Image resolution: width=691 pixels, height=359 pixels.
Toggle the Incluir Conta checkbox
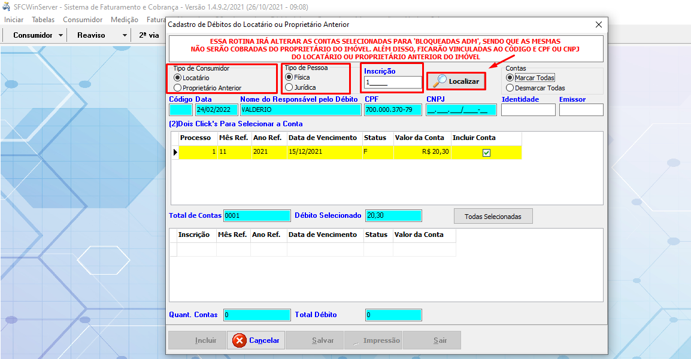[x=486, y=153]
